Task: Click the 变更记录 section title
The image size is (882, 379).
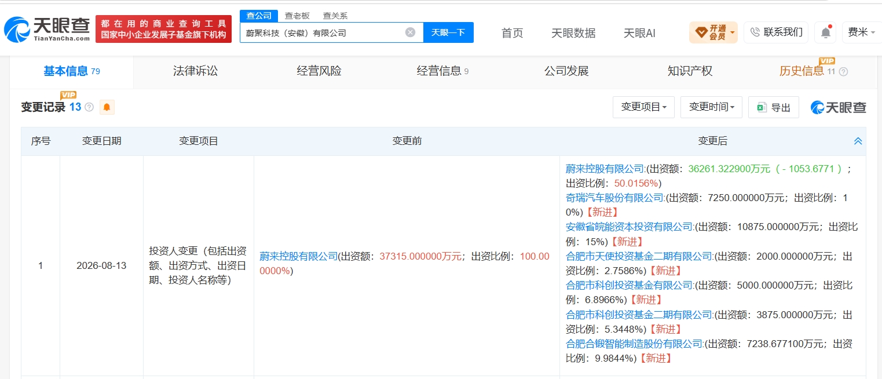Action: (x=43, y=107)
